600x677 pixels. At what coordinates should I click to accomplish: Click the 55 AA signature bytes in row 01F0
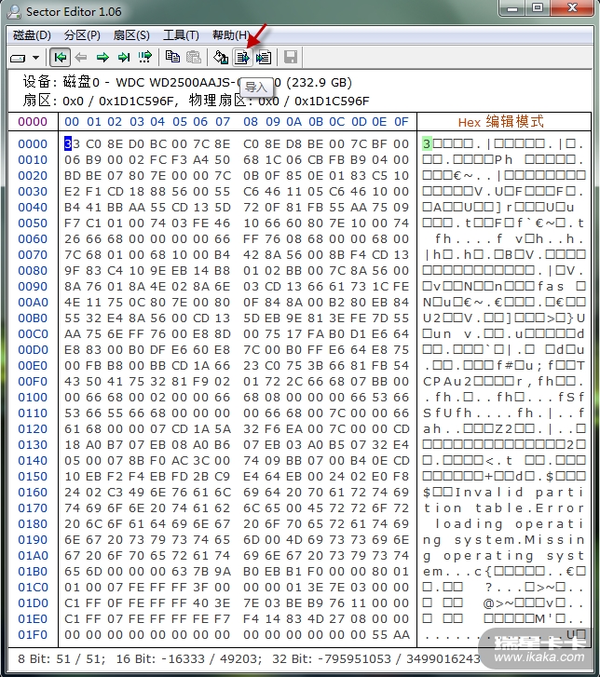point(390,635)
